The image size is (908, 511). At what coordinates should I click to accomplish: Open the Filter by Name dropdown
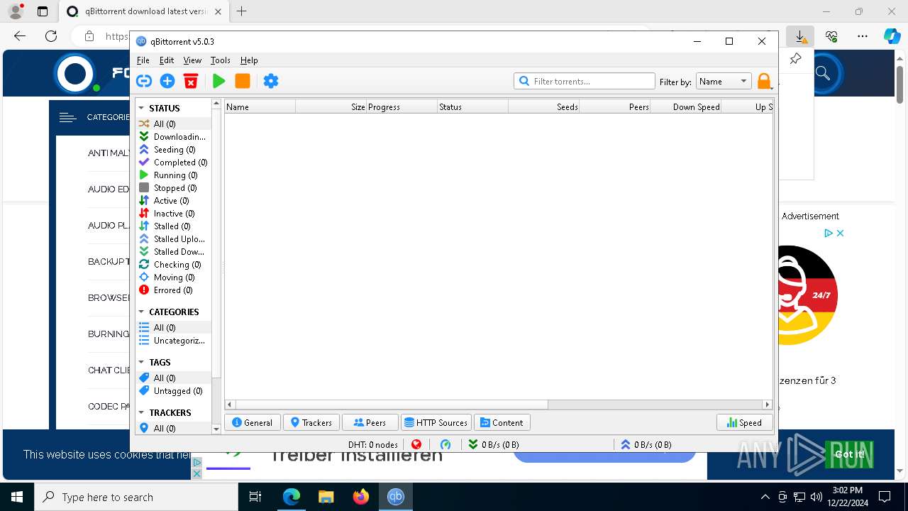(724, 81)
